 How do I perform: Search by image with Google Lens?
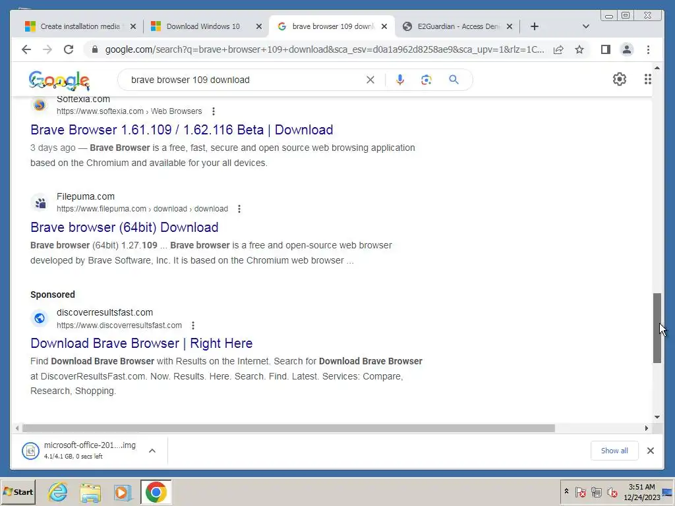coord(426,80)
